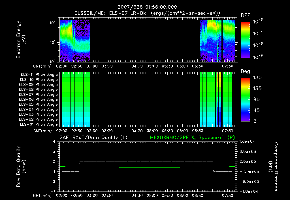The image size is (290, 200).
Task: Click the SAF_BXuT/Data Quality (L) legend label
Action: pos(93,138)
